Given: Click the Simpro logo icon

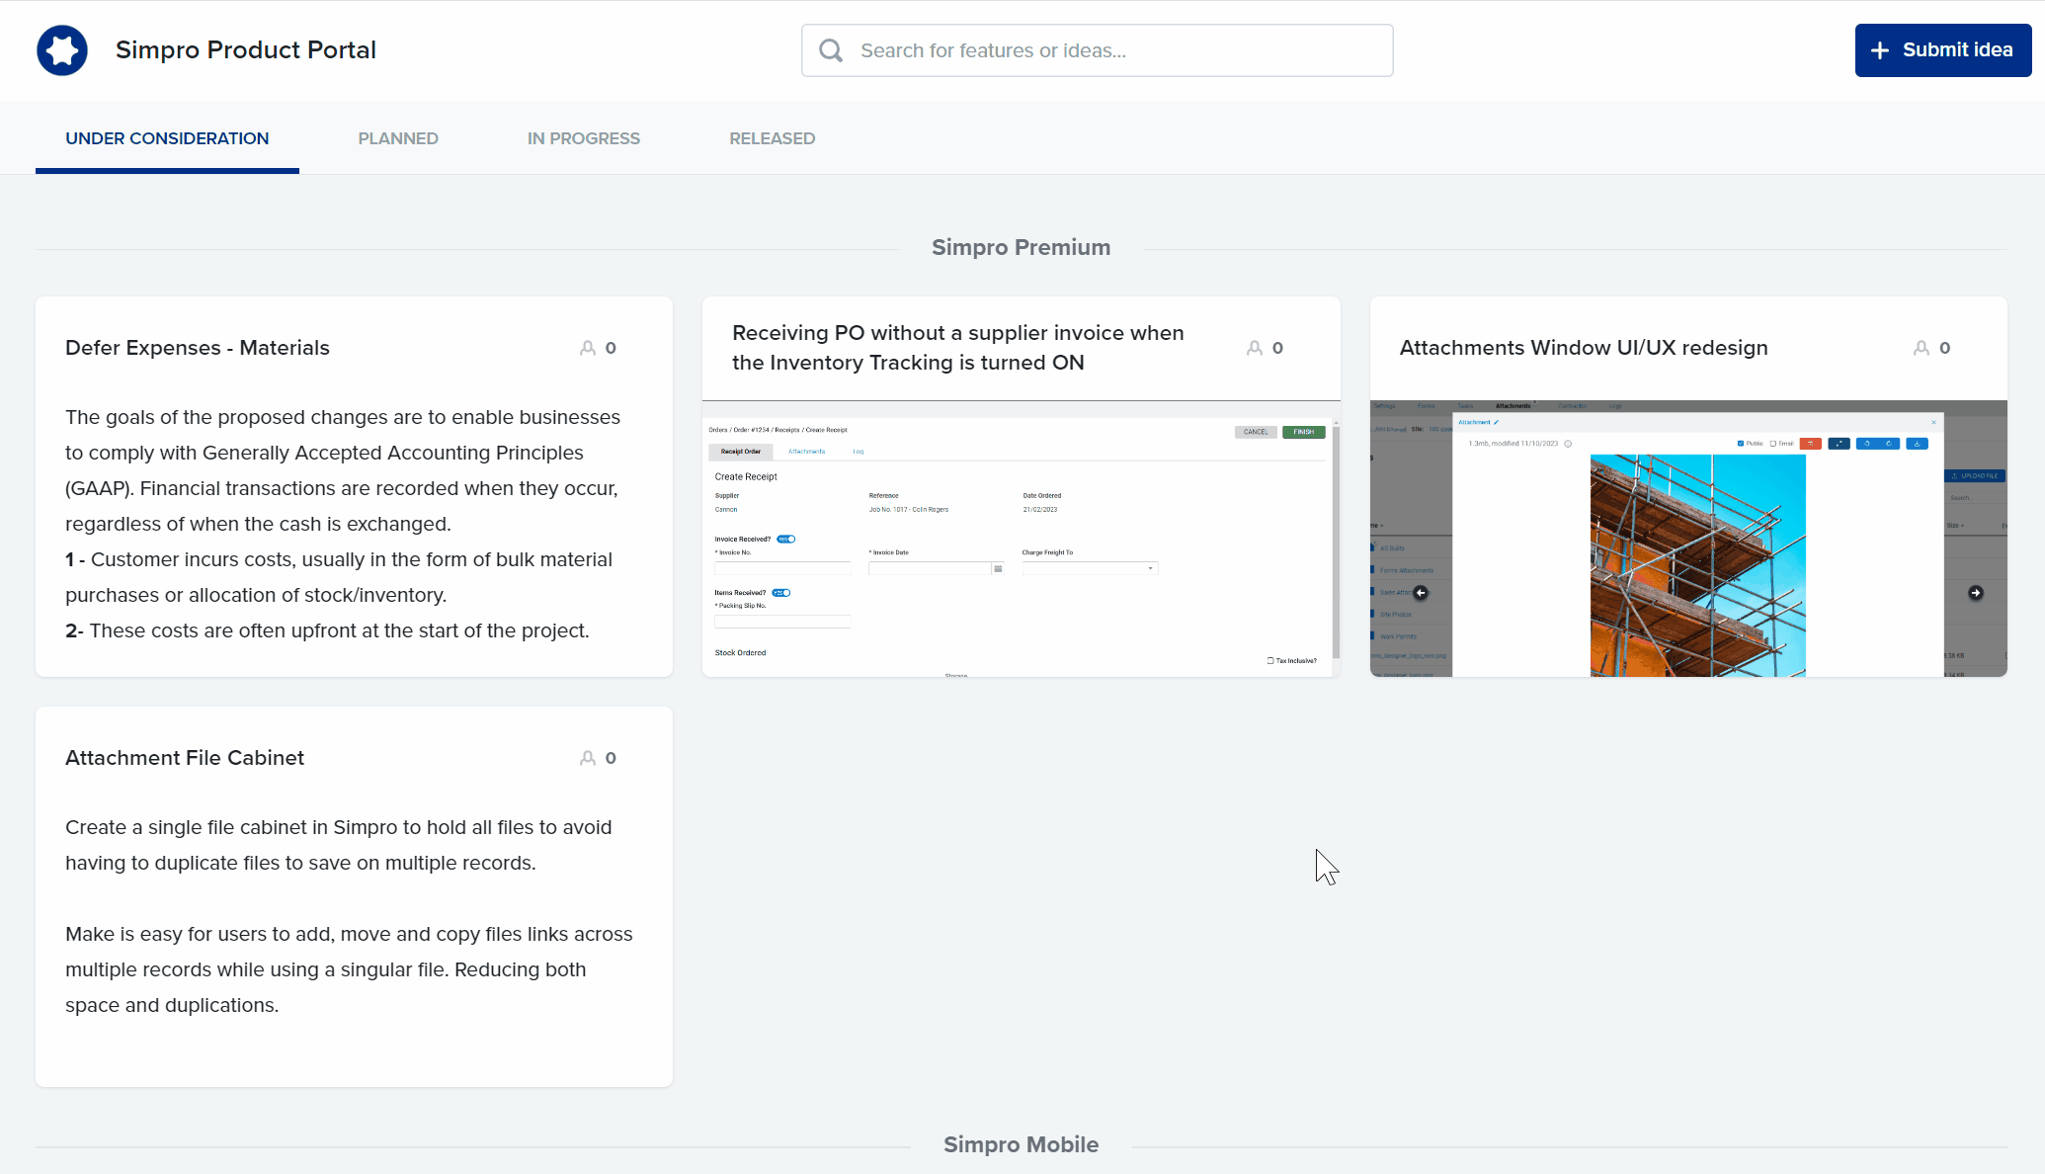Looking at the screenshot, I should pyautogui.click(x=62, y=50).
